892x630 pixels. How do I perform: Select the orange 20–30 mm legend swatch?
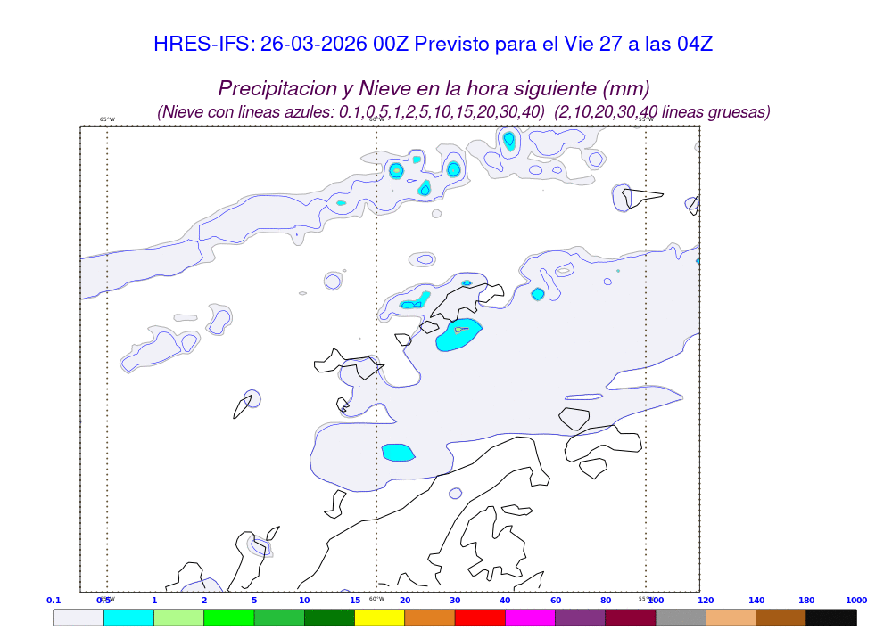(430, 617)
